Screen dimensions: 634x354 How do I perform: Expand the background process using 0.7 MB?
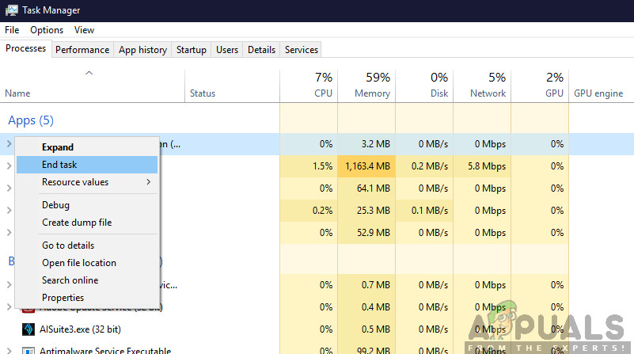tap(9, 285)
